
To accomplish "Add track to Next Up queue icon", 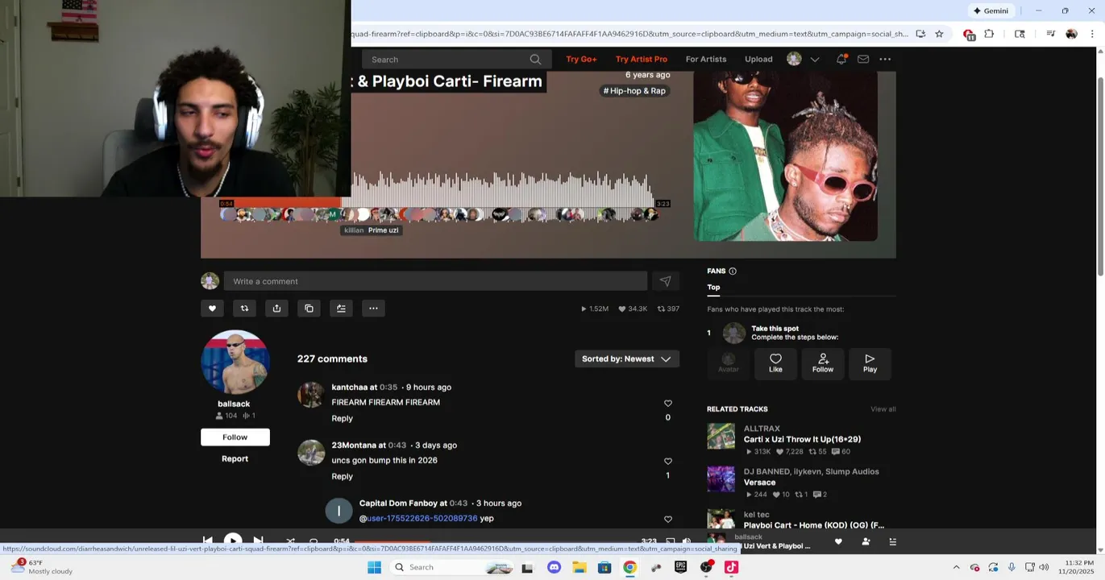I will (341, 309).
